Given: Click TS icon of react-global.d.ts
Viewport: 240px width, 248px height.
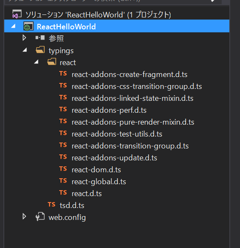Looking at the screenshot, I should tap(63, 181).
